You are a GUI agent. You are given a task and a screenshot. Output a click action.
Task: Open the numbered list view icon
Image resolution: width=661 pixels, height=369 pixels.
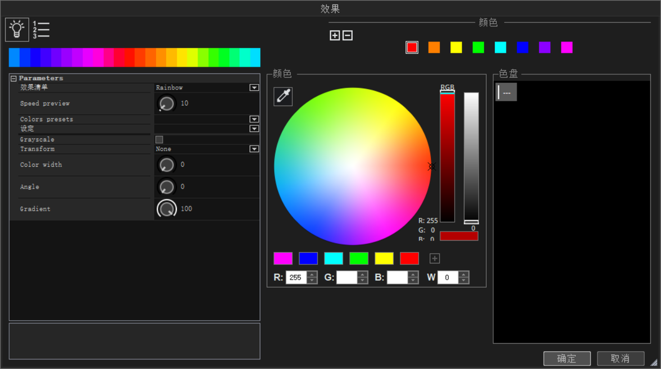click(42, 30)
